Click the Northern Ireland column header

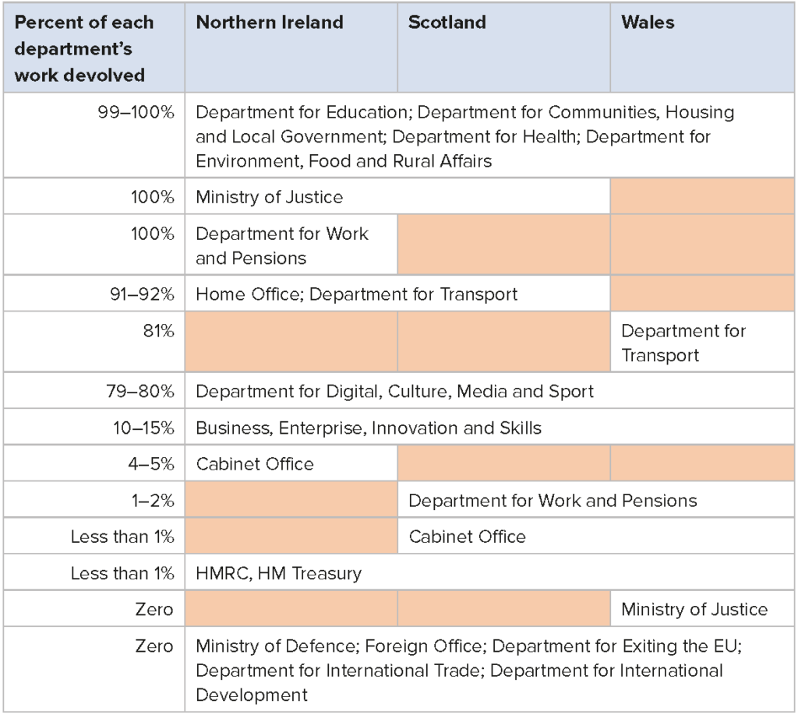click(x=291, y=48)
